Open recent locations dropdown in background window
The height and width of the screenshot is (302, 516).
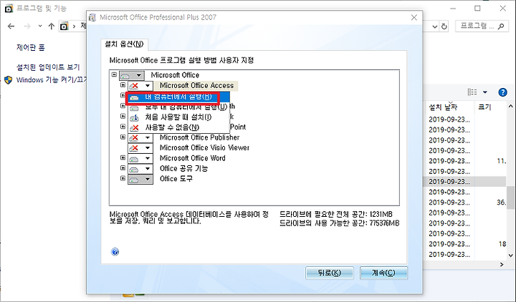pos(40,26)
